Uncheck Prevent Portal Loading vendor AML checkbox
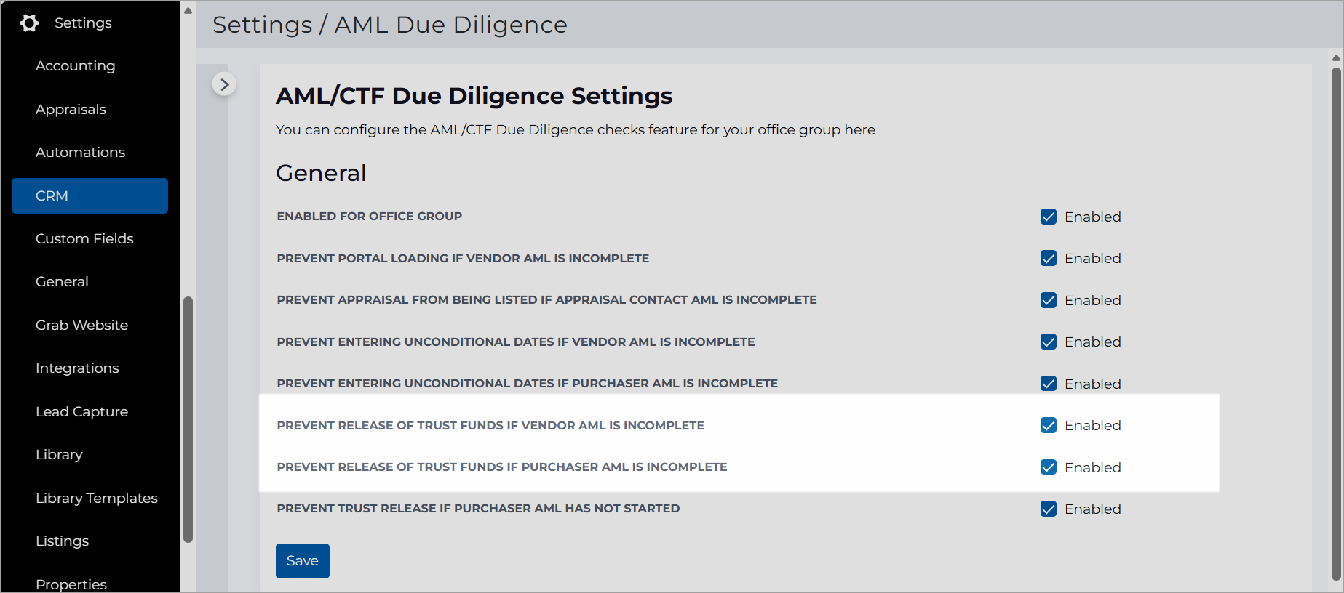This screenshot has width=1344, height=593. [x=1049, y=258]
